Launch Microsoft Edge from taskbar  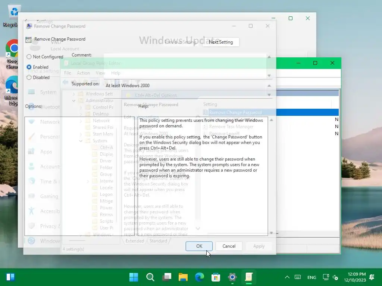199,277
